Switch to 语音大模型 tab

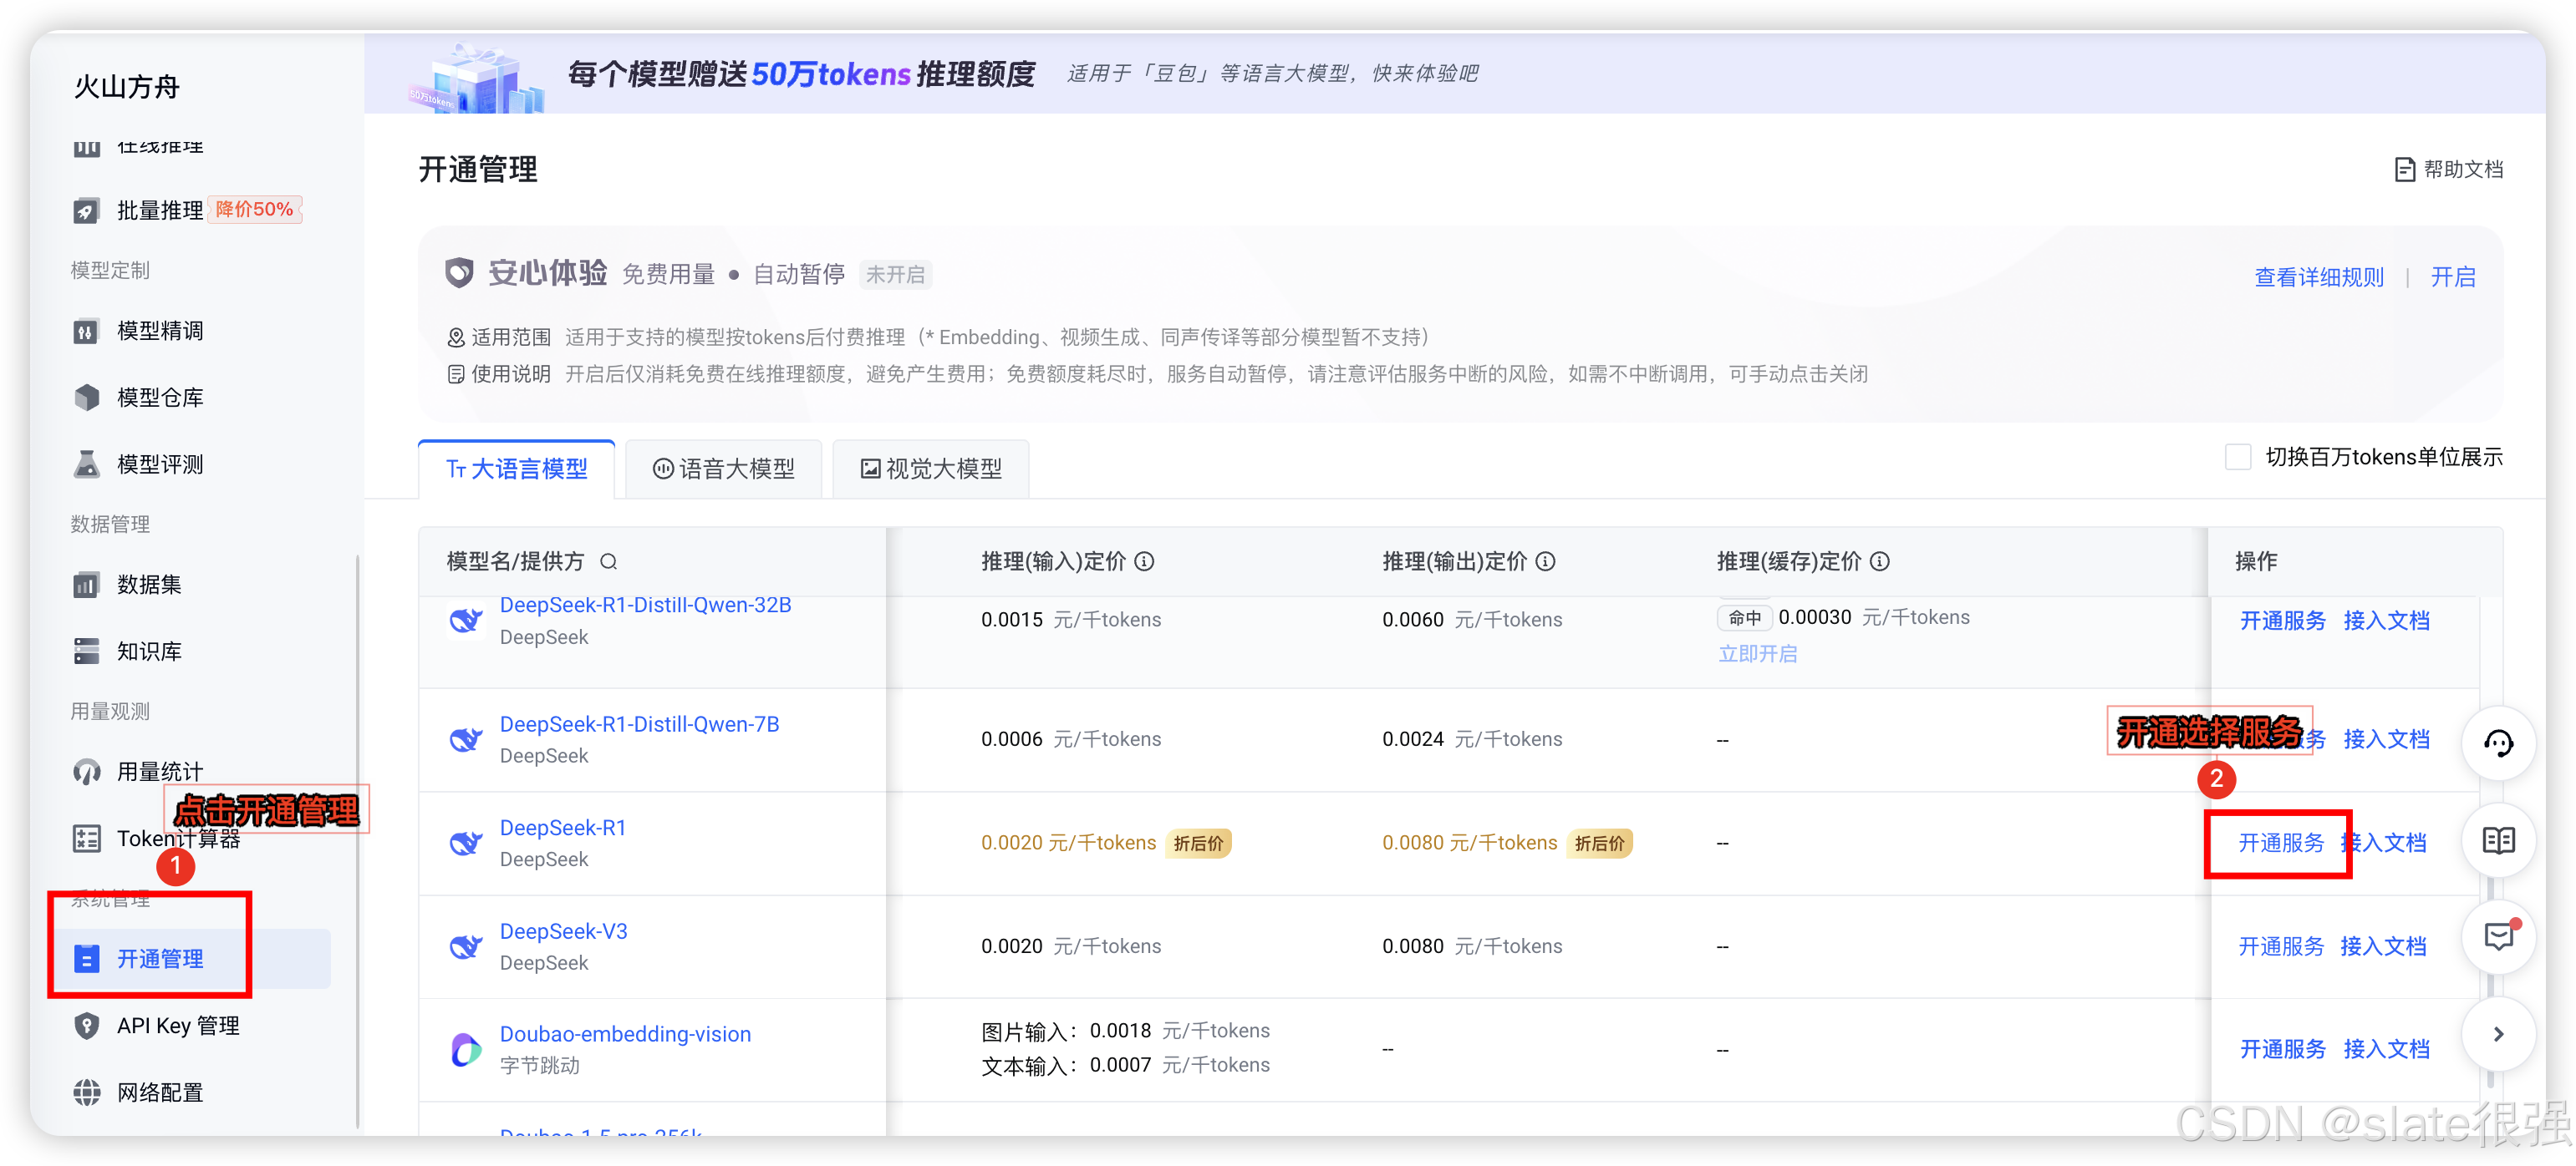(724, 469)
